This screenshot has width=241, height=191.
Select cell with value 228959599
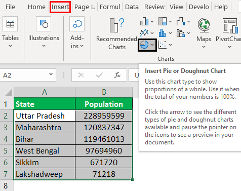point(104,116)
